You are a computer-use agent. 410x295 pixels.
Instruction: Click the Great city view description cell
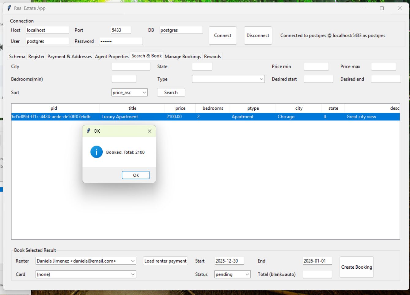point(372,117)
